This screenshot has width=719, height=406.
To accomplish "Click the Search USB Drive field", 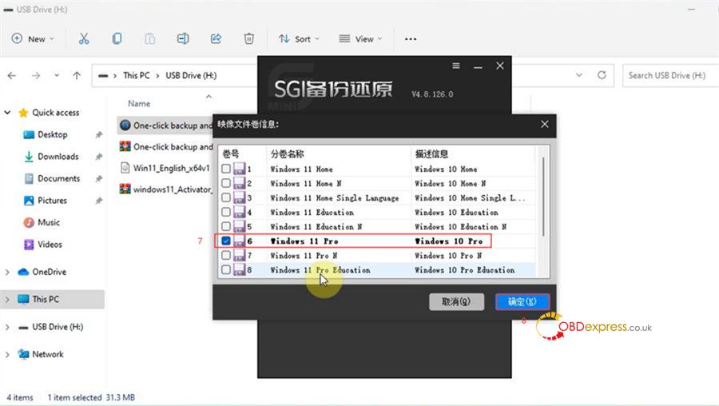I will pos(670,76).
